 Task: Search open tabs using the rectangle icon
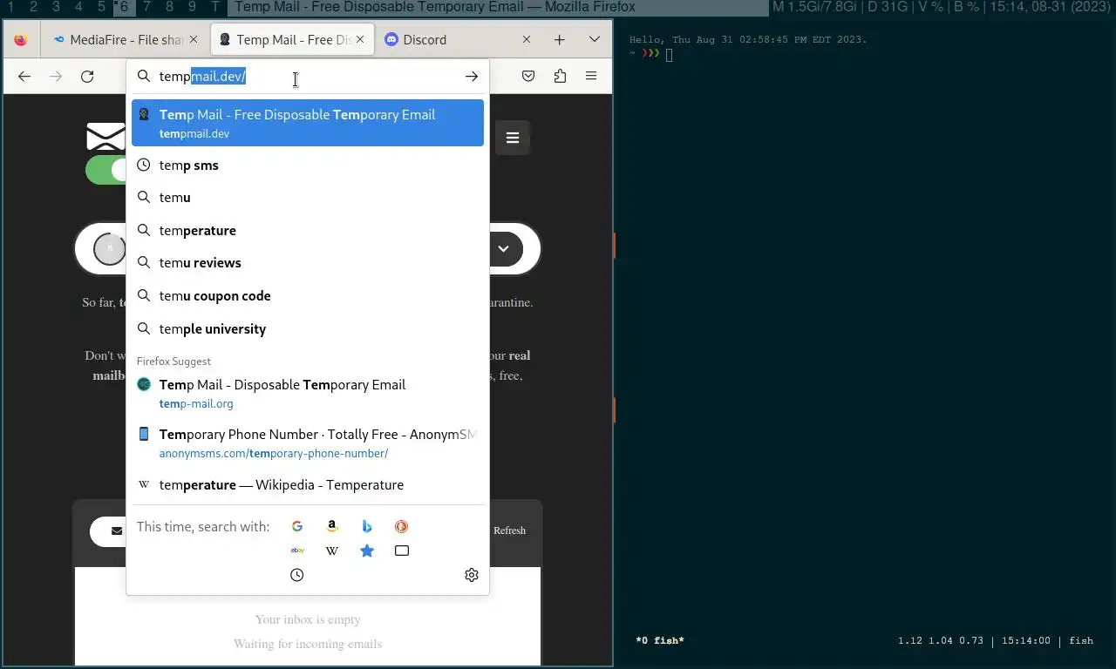click(x=401, y=551)
